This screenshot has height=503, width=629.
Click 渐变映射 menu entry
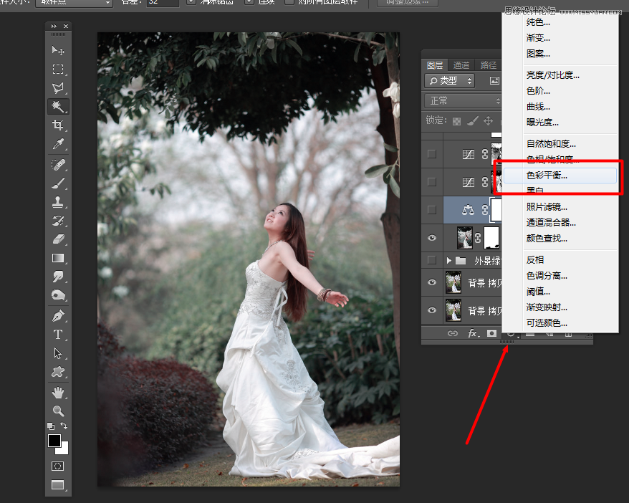click(x=545, y=309)
